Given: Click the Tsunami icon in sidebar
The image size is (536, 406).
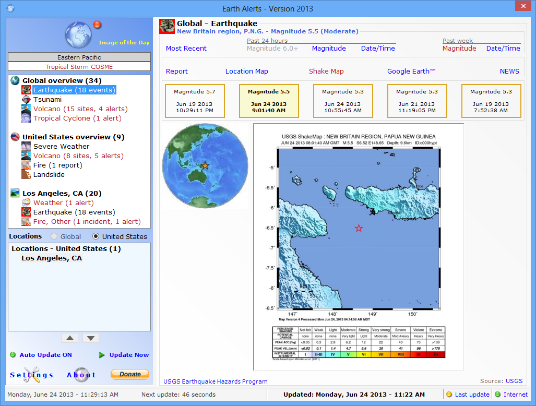Looking at the screenshot, I should 26,100.
